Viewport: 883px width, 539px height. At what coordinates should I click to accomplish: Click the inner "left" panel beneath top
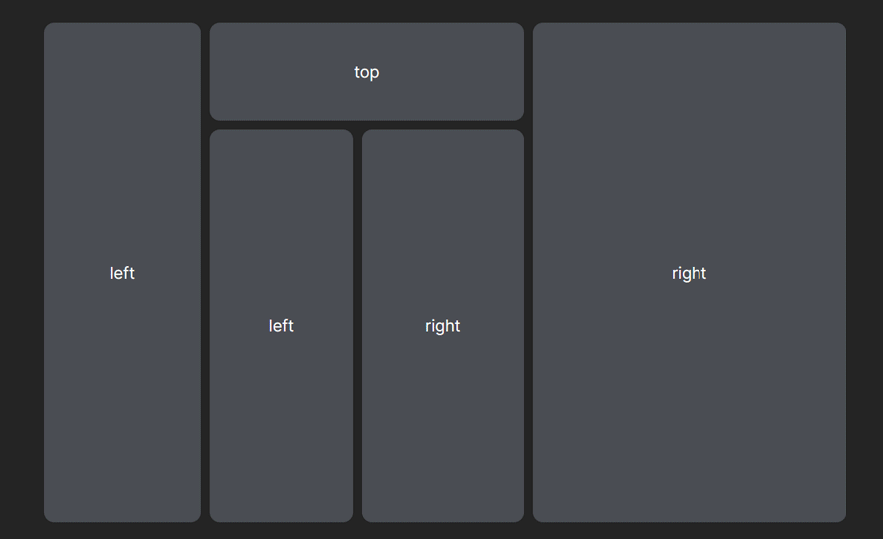tap(281, 326)
